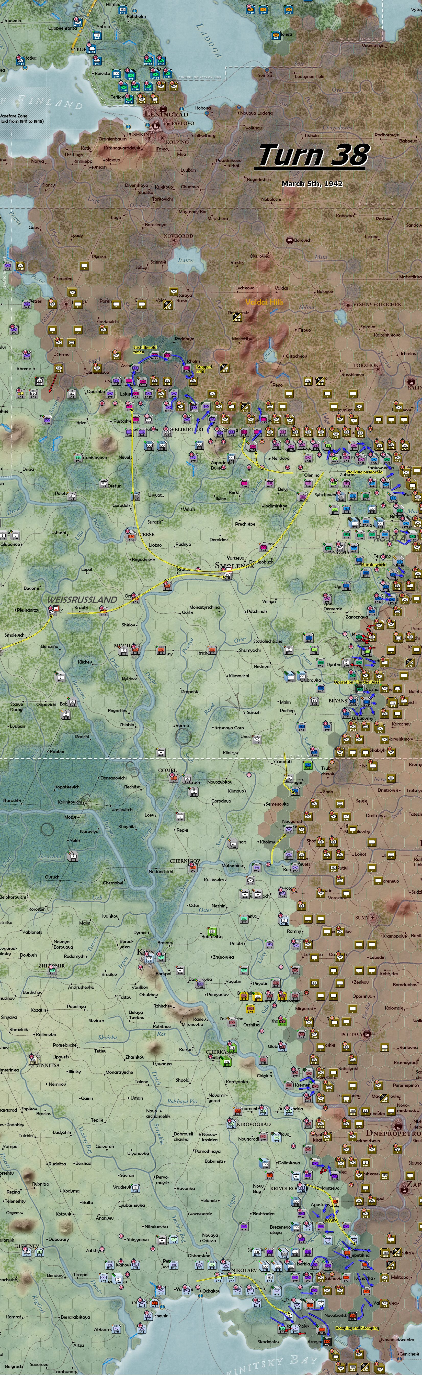
Task: Click the Poltava city factory icon
Action: coord(367,1033)
